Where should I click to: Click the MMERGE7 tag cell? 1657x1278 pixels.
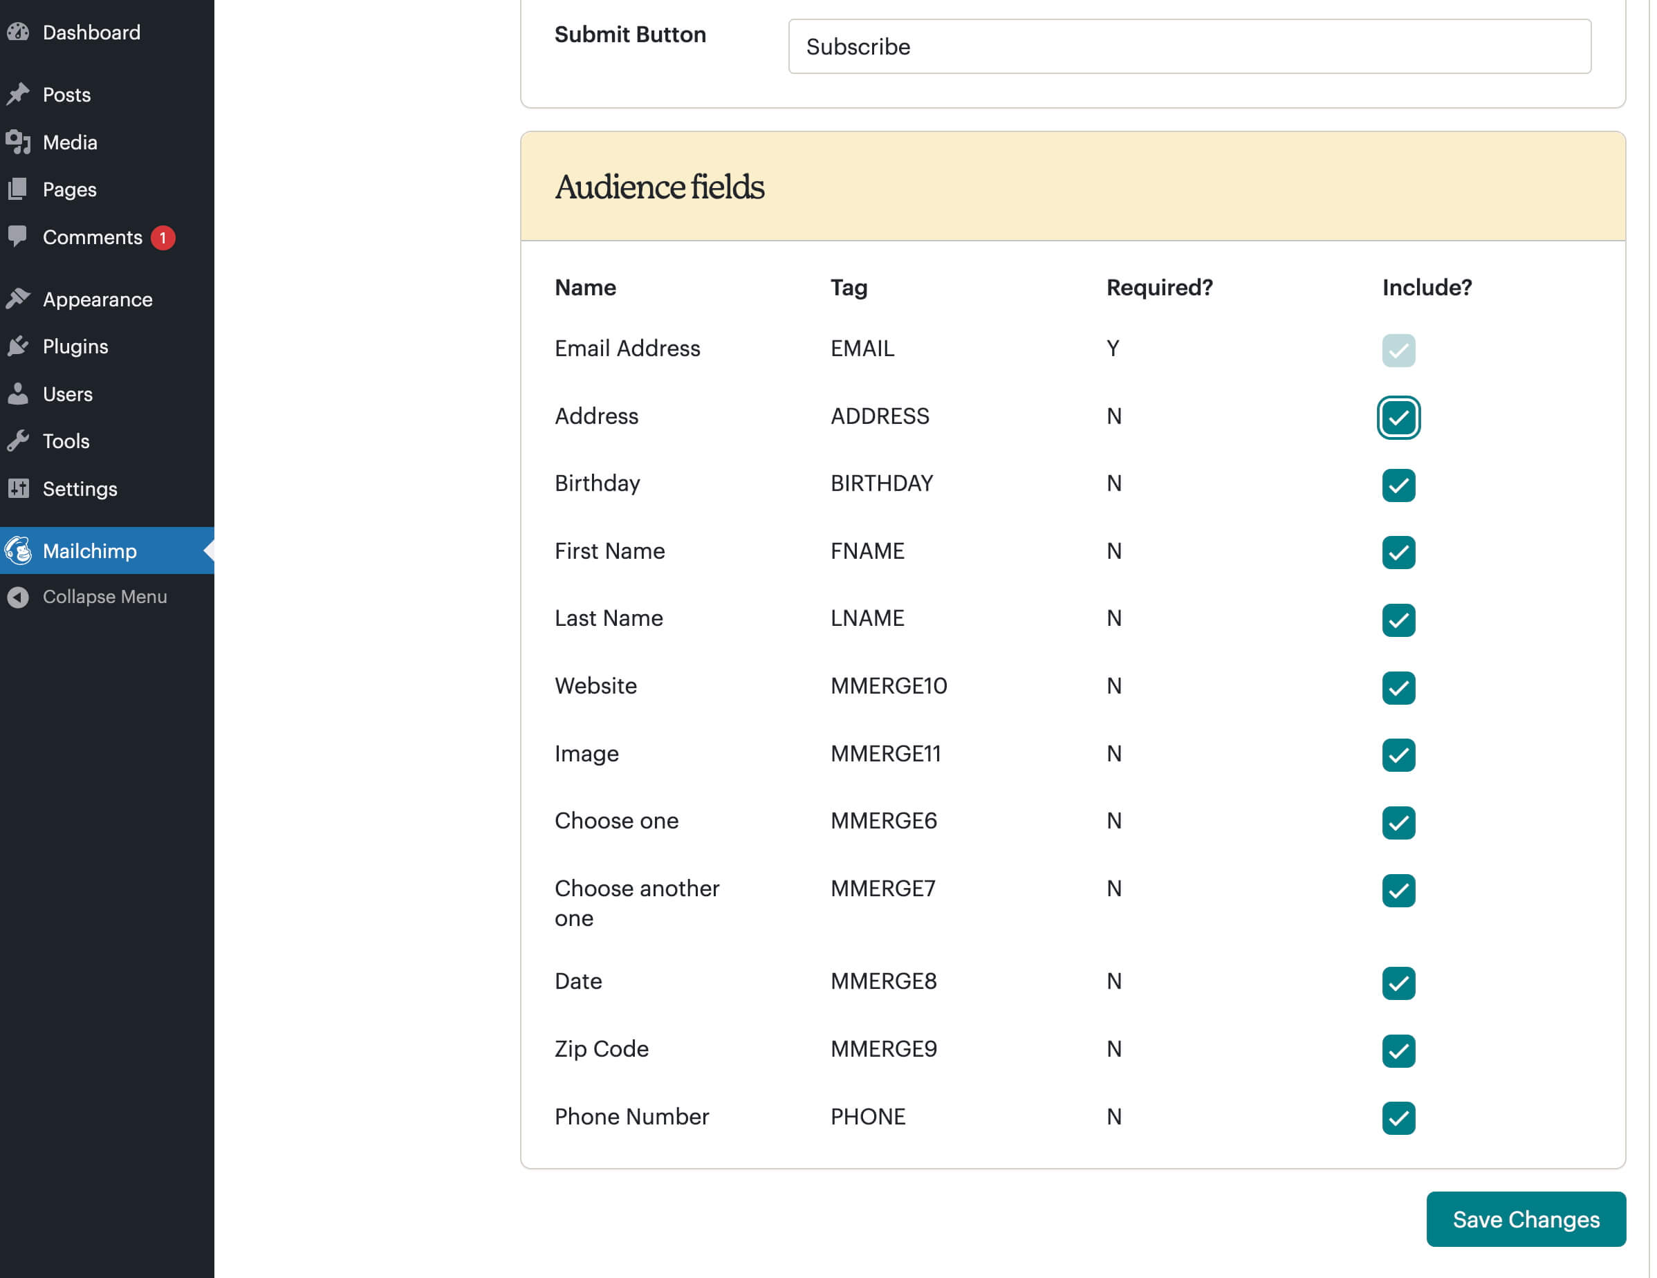point(883,888)
